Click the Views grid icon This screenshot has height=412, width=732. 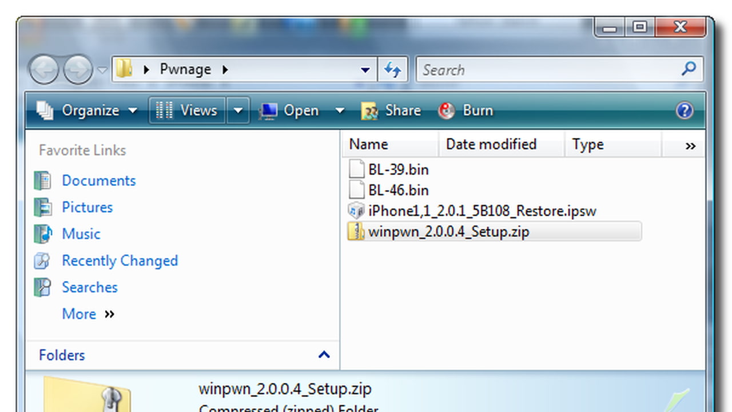tap(164, 110)
